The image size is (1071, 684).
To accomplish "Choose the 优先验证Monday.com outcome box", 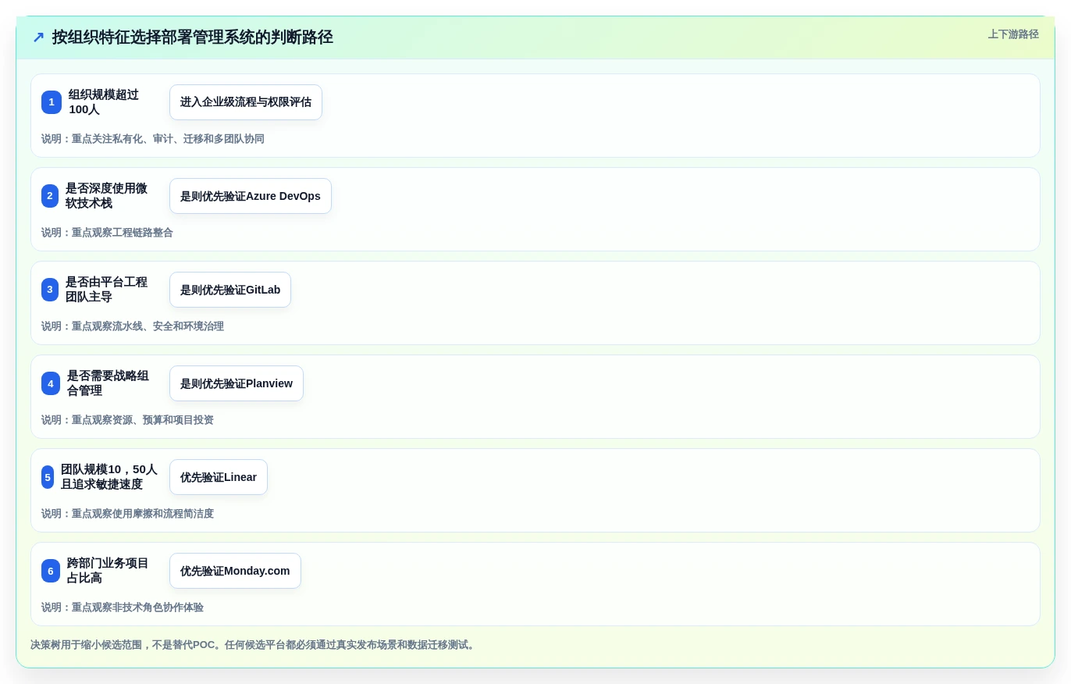I will pos(235,571).
